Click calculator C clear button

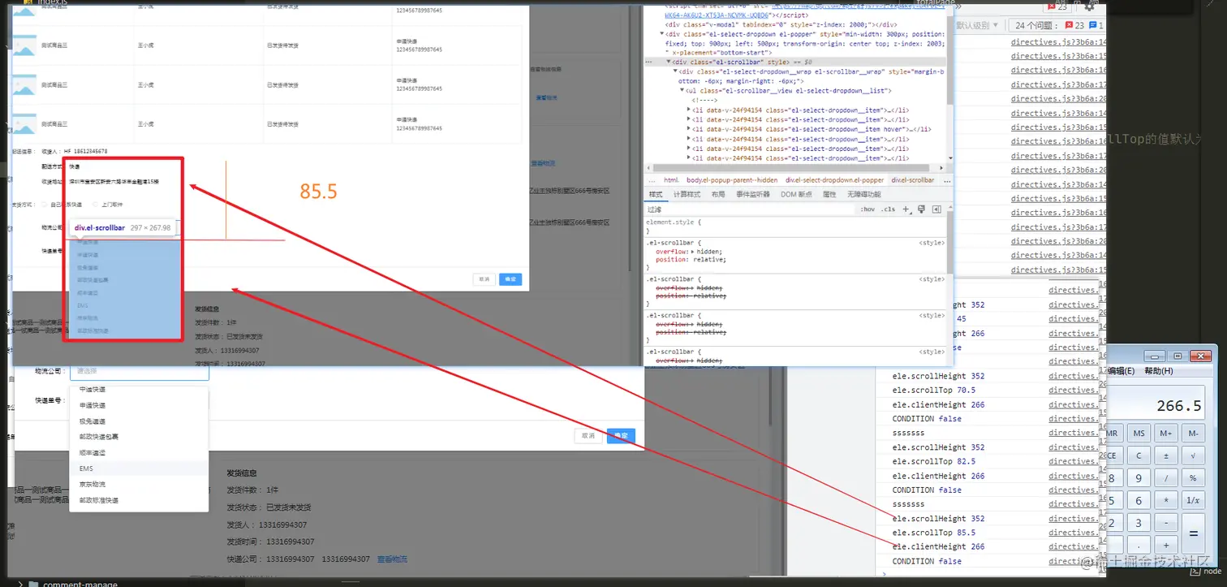(1139, 456)
